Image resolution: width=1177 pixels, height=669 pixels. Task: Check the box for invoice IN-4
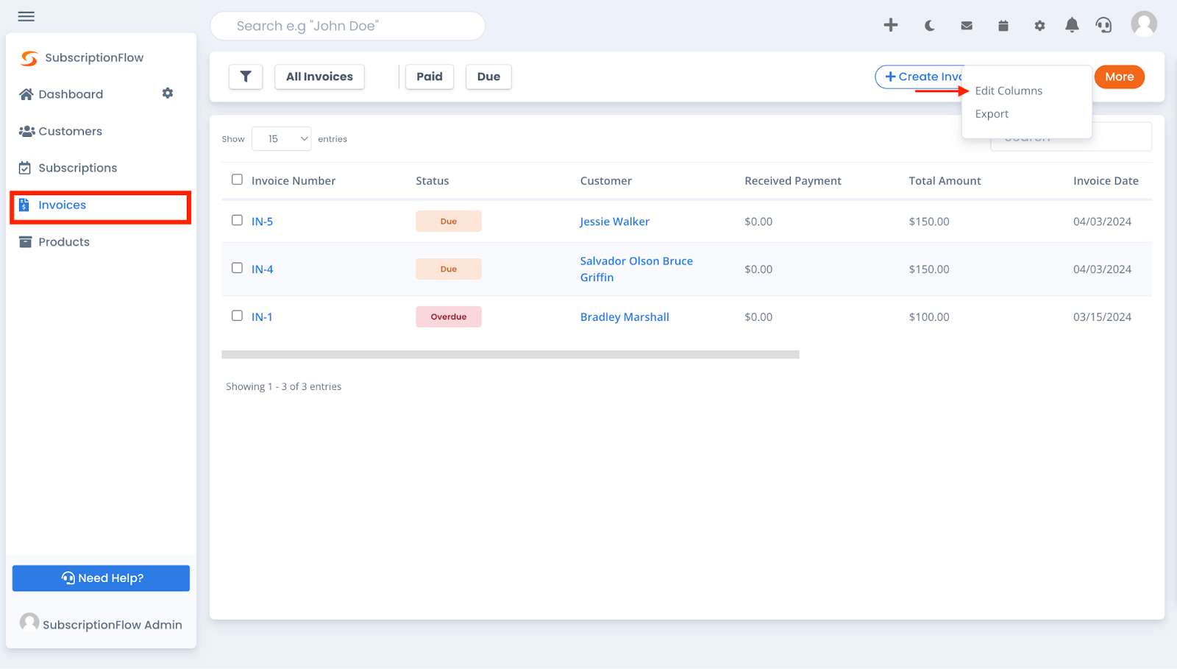237,268
